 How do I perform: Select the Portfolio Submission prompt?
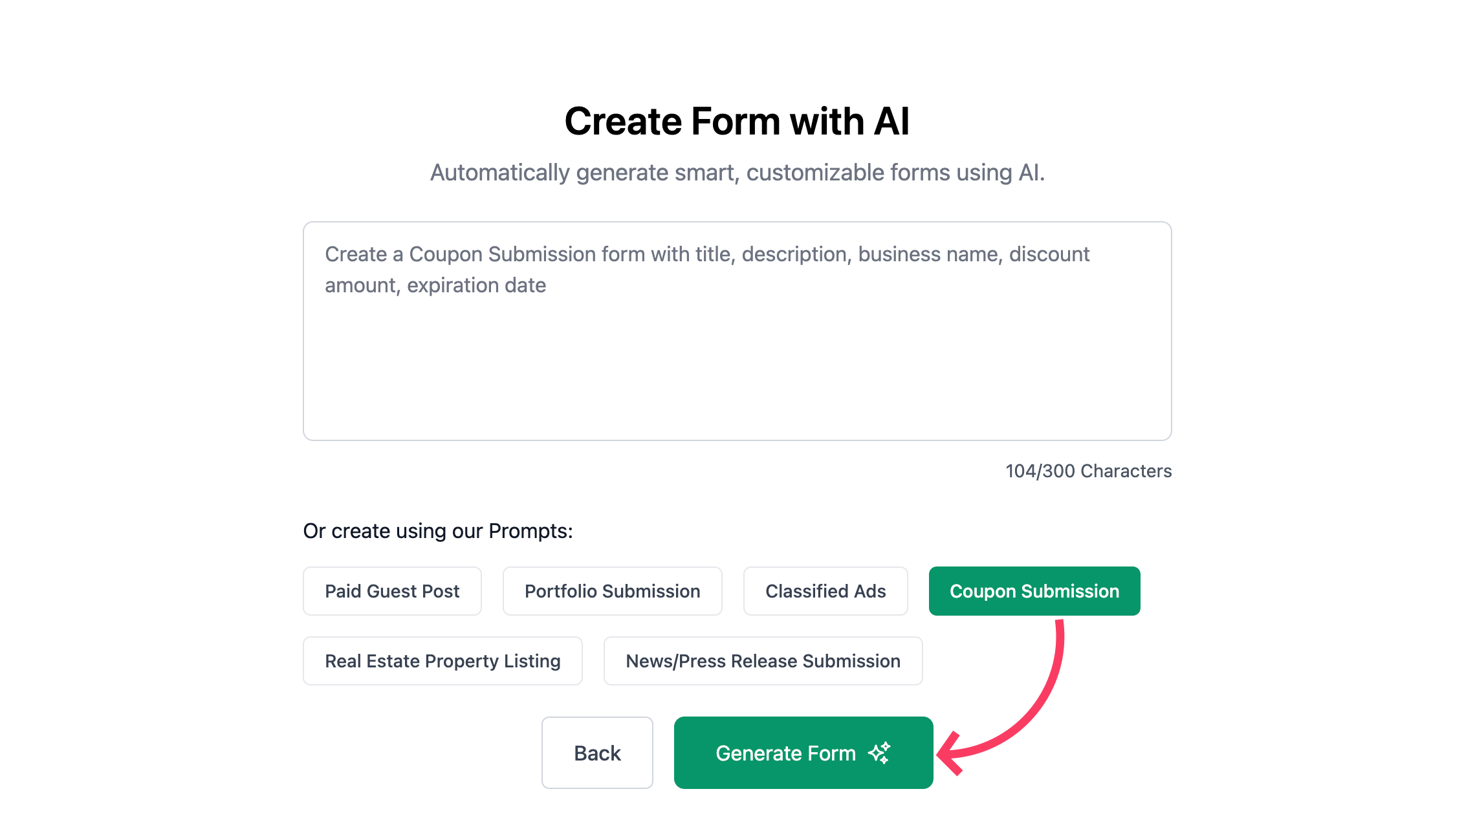tap(612, 590)
